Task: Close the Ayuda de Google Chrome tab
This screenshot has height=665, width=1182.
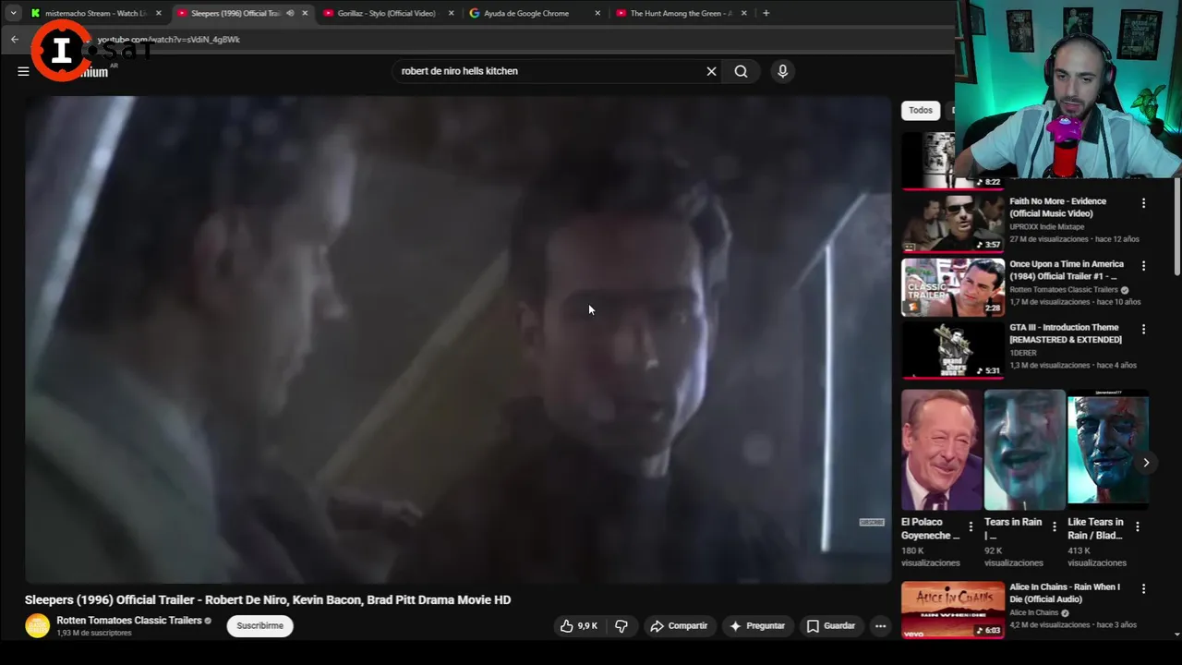Action: (x=597, y=13)
